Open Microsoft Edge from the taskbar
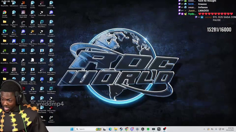 tap(110, 129)
